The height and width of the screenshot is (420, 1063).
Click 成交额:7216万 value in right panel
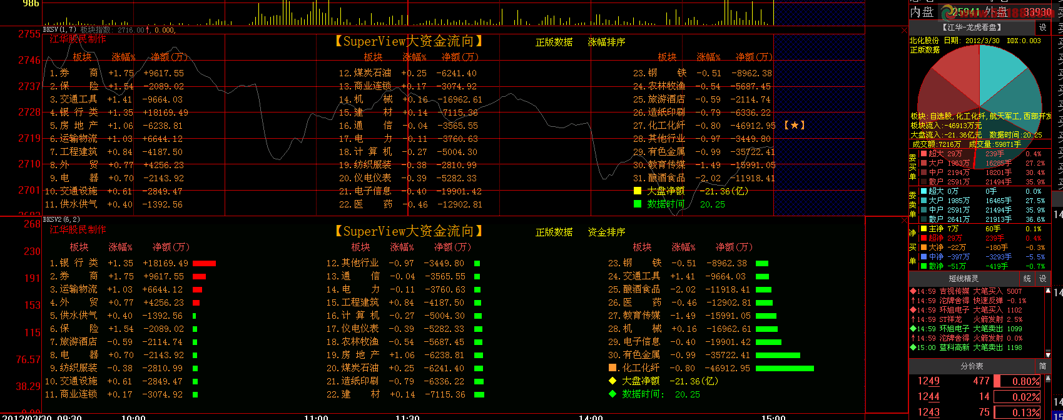(937, 144)
